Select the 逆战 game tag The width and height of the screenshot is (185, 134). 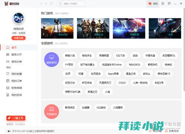(135, 56)
